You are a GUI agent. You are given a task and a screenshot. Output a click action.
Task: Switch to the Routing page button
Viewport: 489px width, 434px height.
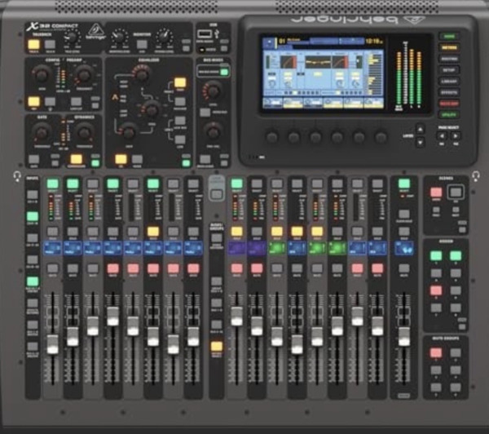pyautogui.click(x=447, y=60)
